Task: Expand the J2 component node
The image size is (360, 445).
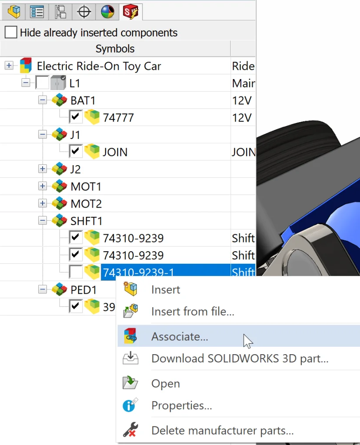Action: tap(43, 169)
